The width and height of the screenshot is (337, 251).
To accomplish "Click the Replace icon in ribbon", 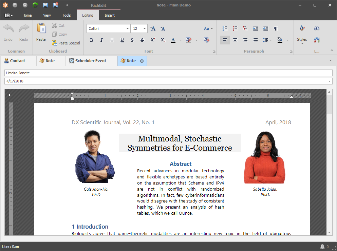I will click(x=317, y=40).
